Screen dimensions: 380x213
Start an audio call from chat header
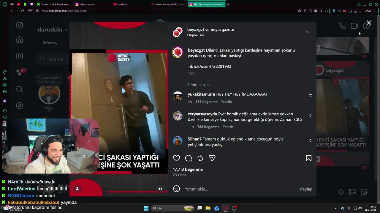342,26
